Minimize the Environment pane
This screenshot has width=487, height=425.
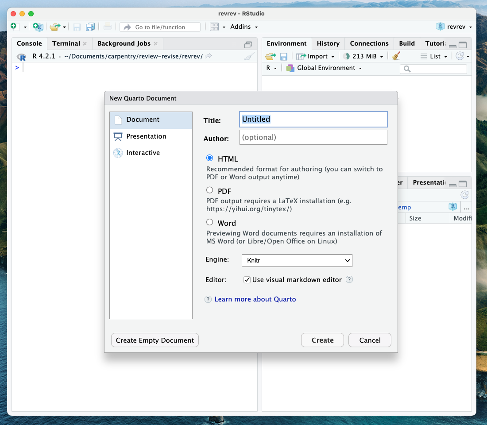452,46
